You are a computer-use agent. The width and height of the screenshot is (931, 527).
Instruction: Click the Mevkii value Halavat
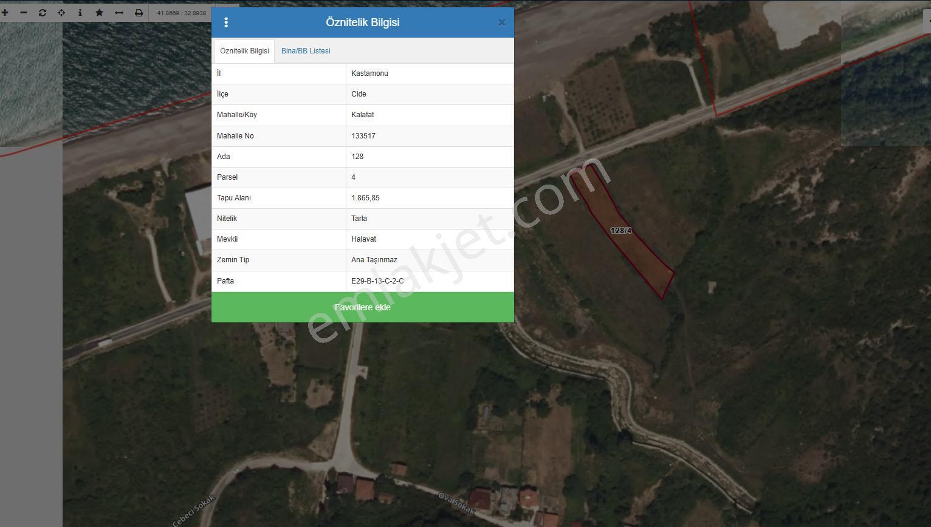(363, 239)
